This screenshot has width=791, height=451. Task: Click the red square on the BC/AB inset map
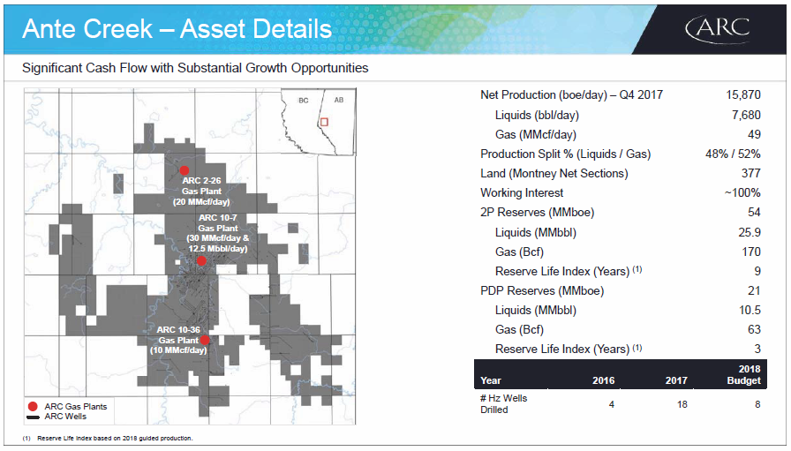324,122
